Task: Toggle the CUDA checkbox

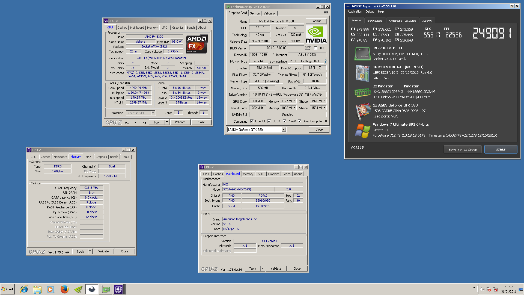Action: (x=269, y=121)
